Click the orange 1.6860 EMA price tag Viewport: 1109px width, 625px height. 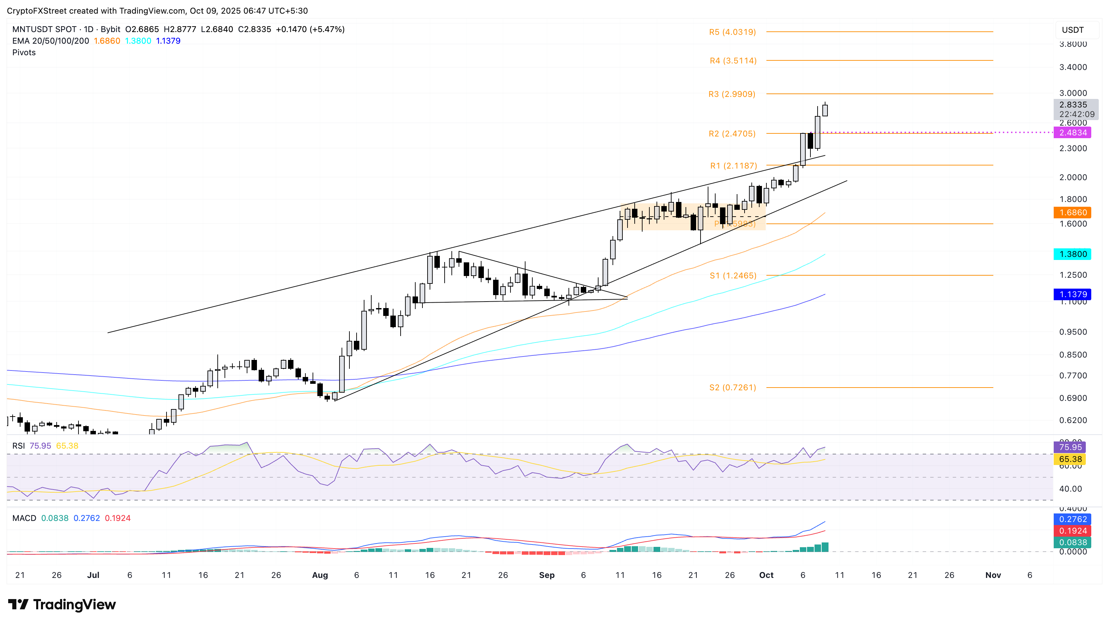pyautogui.click(x=1072, y=213)
